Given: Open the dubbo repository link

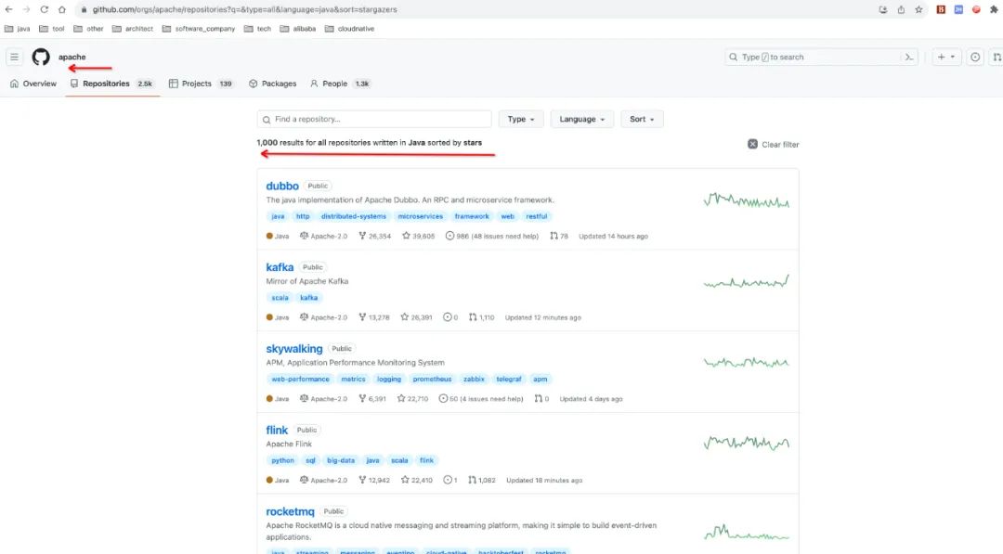Looking at the screenshot, I should (x=282, y=186).
